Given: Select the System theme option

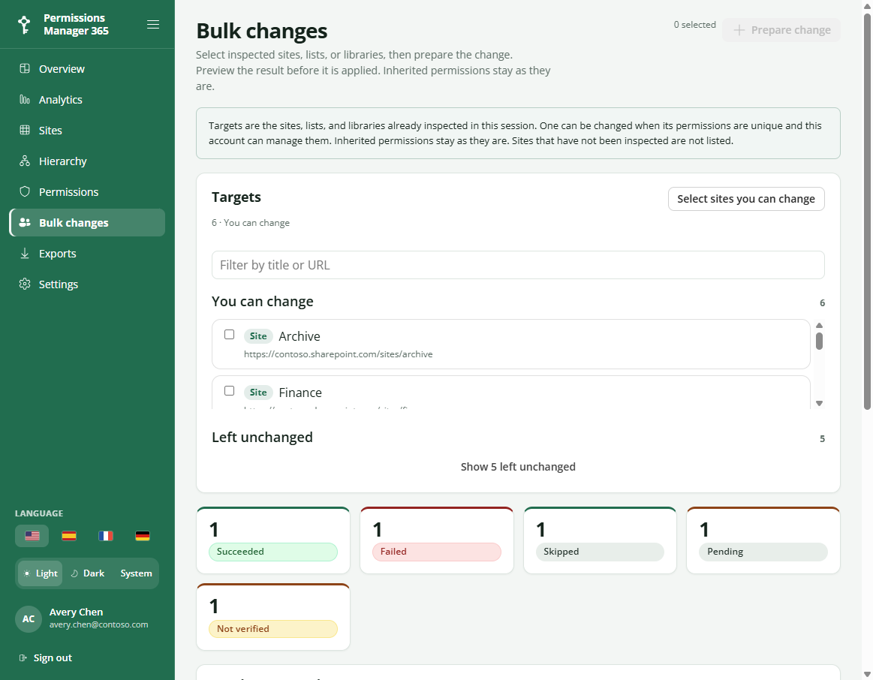Looking at the screenshot, I should click(x=136, y=573).
